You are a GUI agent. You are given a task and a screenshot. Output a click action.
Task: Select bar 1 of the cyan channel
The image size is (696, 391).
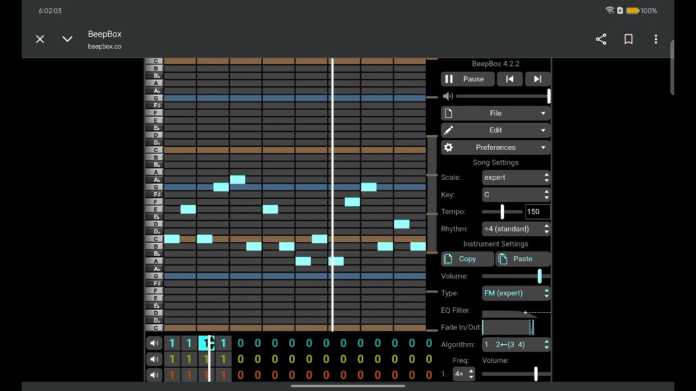click(172, 343)
